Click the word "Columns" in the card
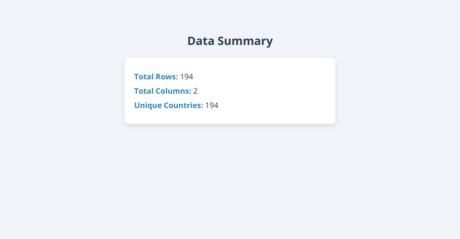 coord(172,91)
